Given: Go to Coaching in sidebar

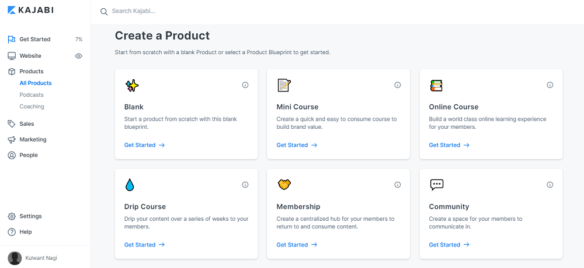Looking at the screenshot, I should pos(32,107).
